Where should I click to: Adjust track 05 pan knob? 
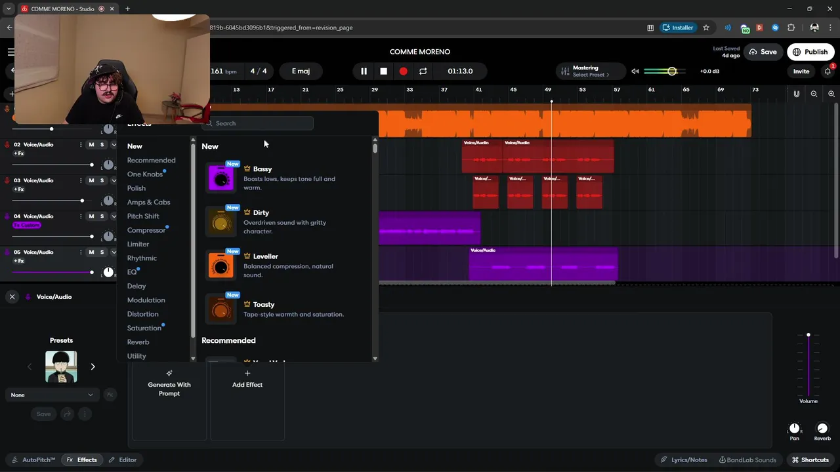108,272
